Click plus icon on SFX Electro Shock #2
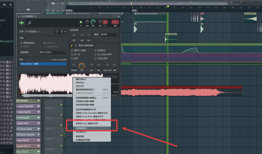 point(39,134)
